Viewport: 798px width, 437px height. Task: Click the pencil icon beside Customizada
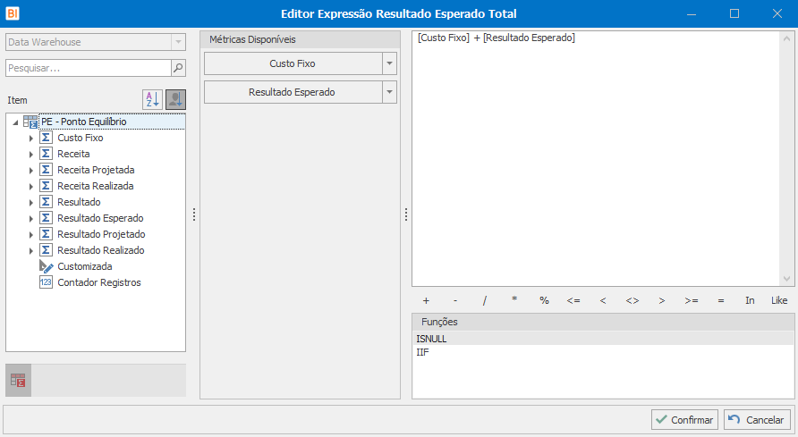46,266
